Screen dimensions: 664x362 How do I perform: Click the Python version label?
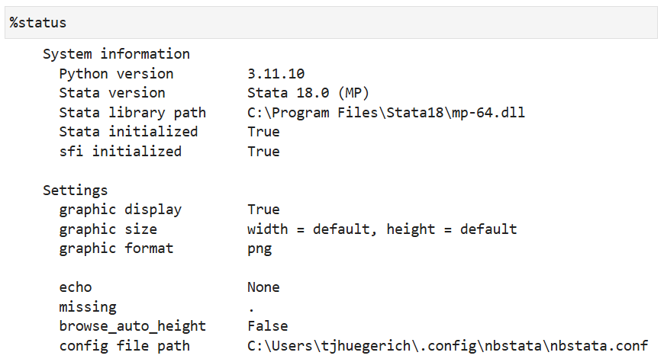(116, 74)
